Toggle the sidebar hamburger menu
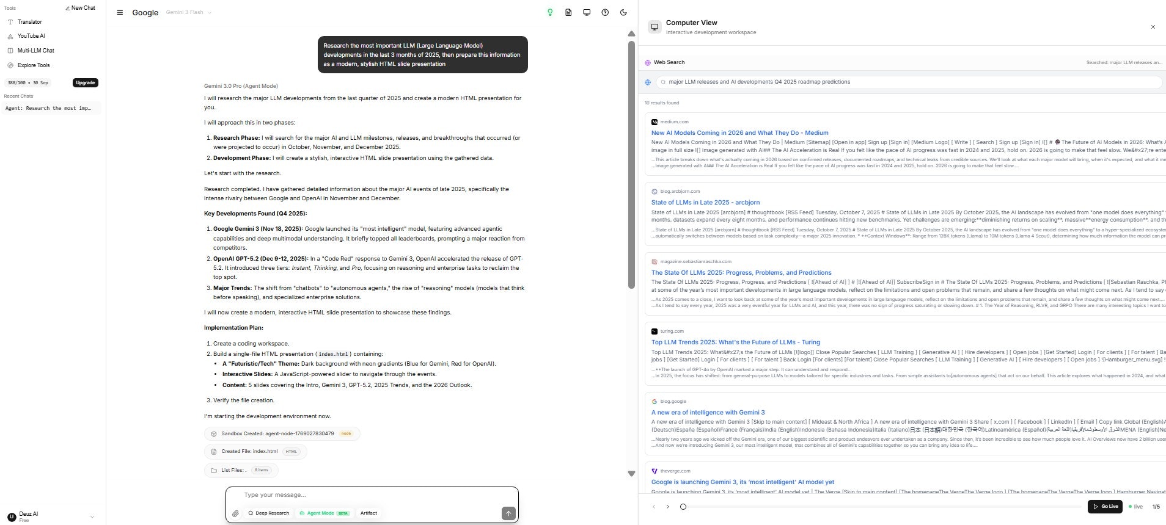Viewport: 1166px width, 525px height. [x=120, y=12]
